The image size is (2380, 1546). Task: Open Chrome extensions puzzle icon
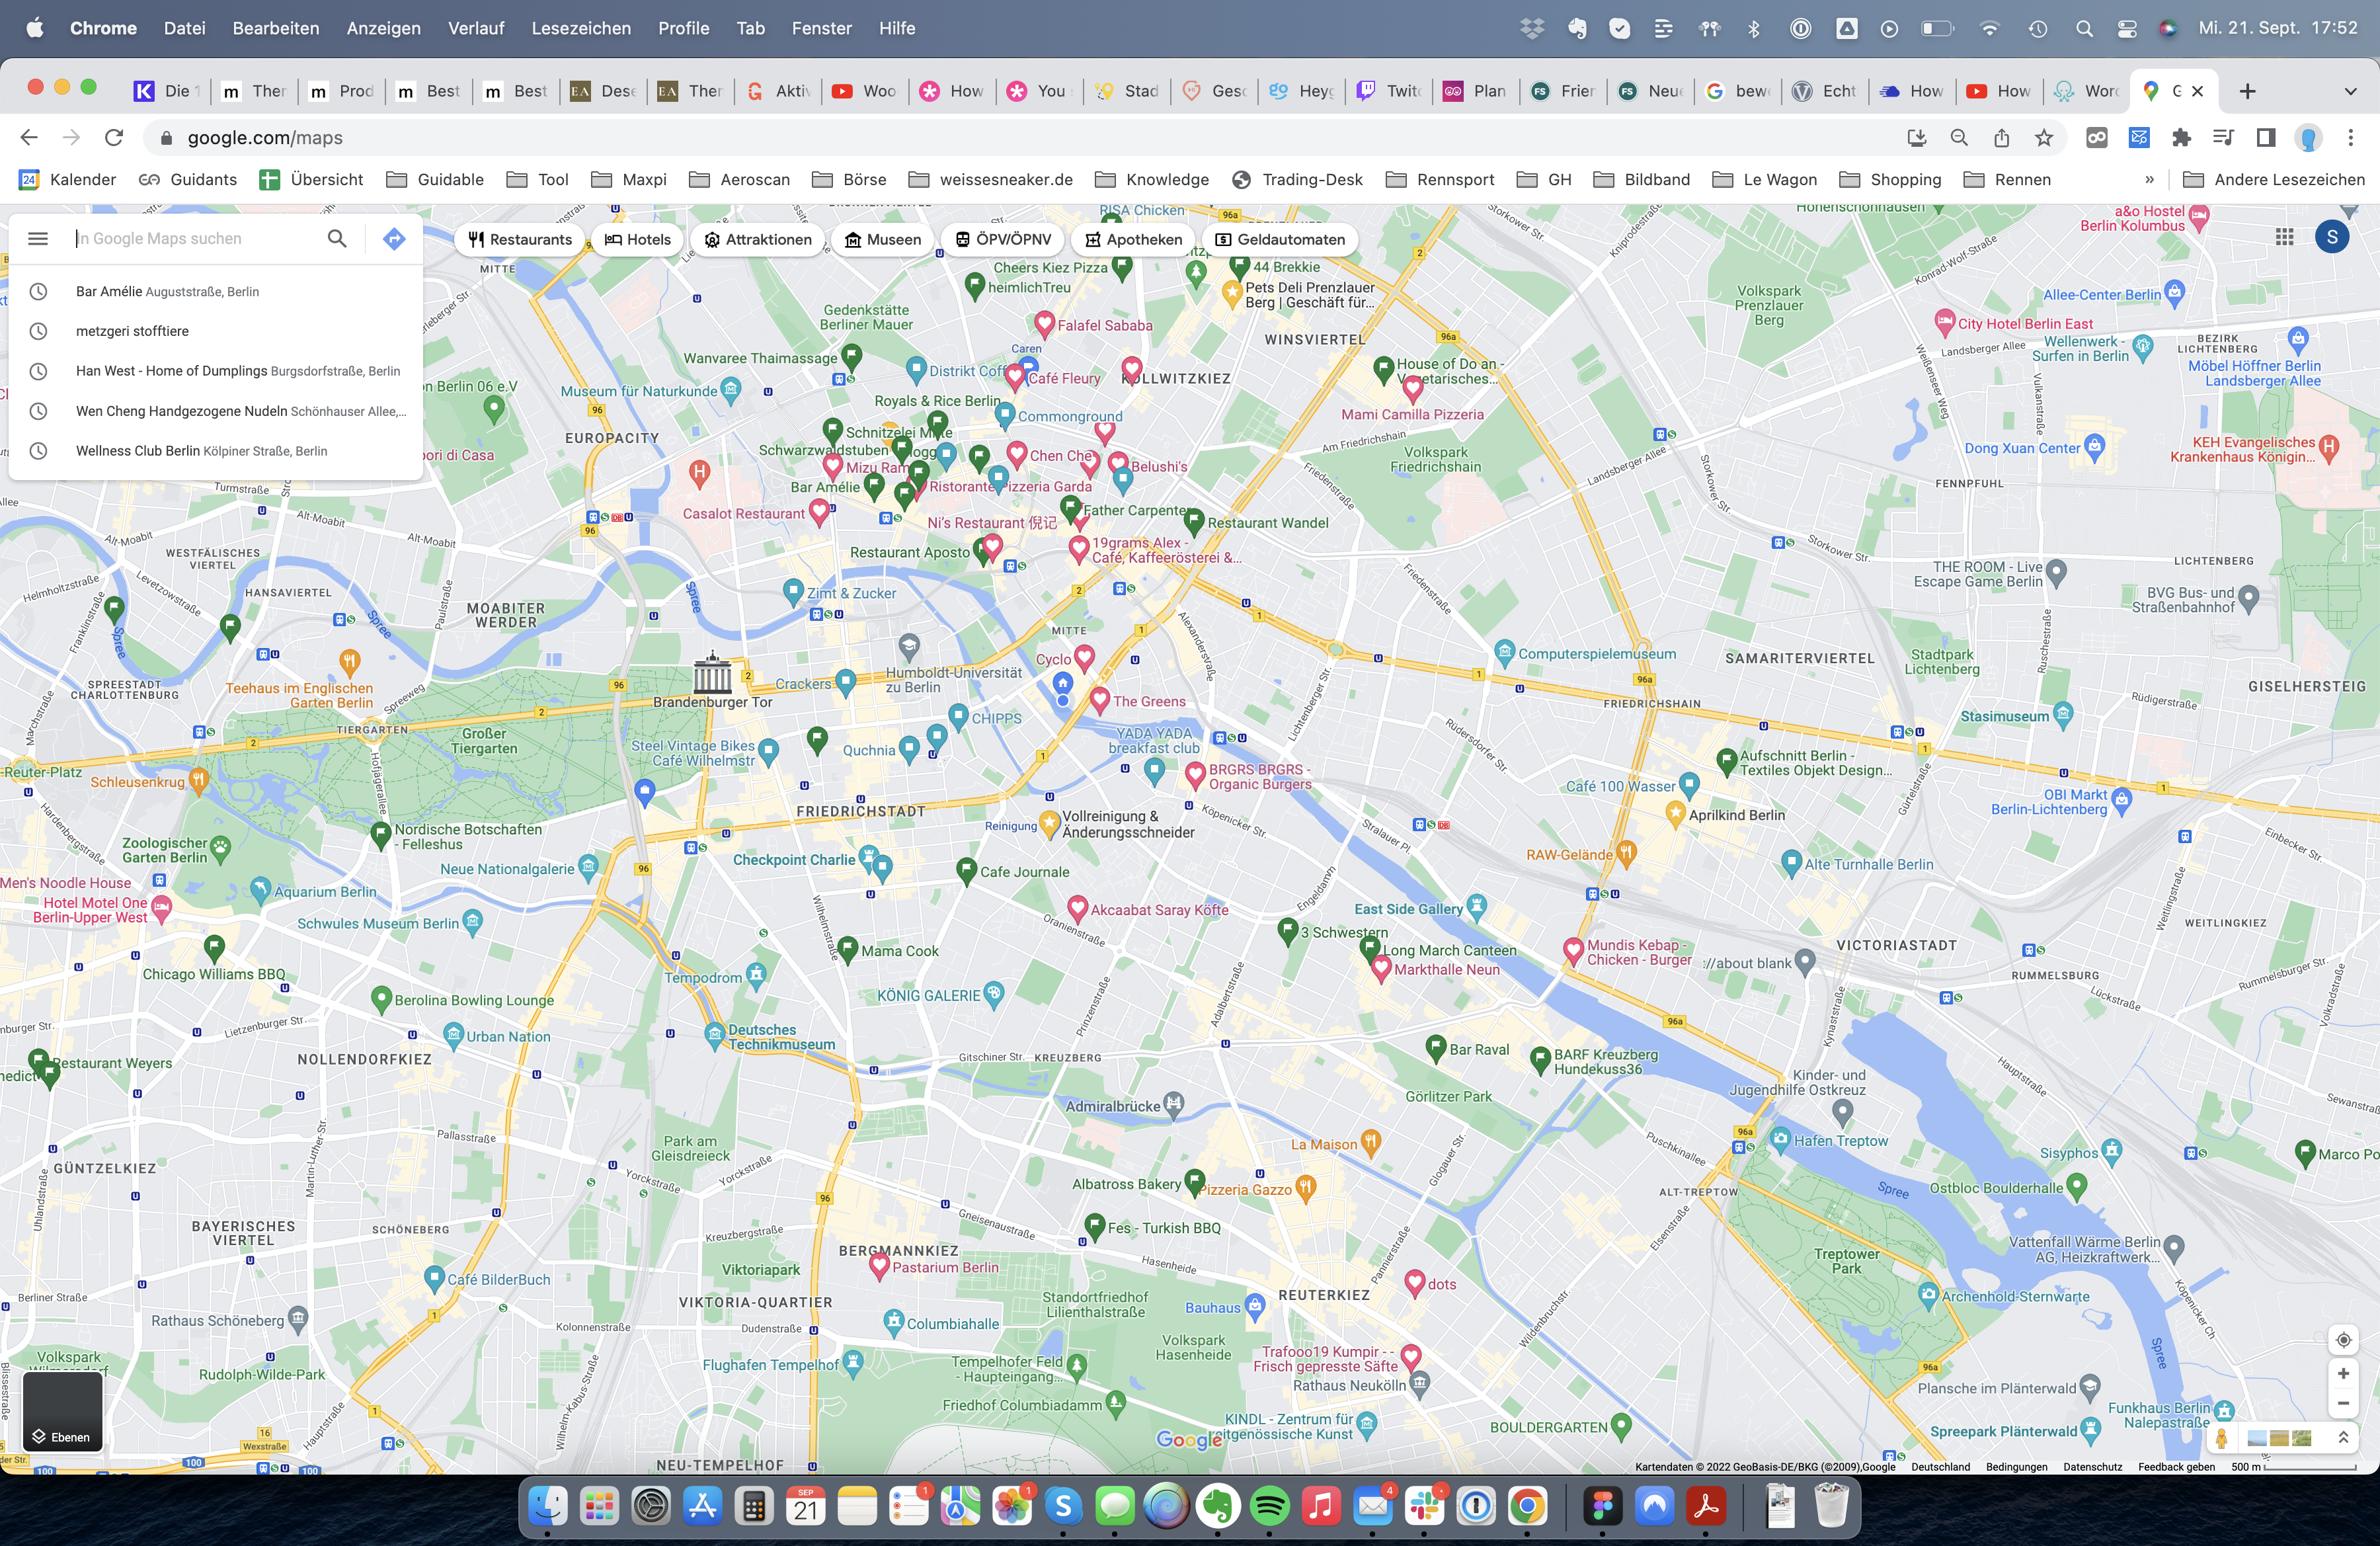pos(2181,138)
